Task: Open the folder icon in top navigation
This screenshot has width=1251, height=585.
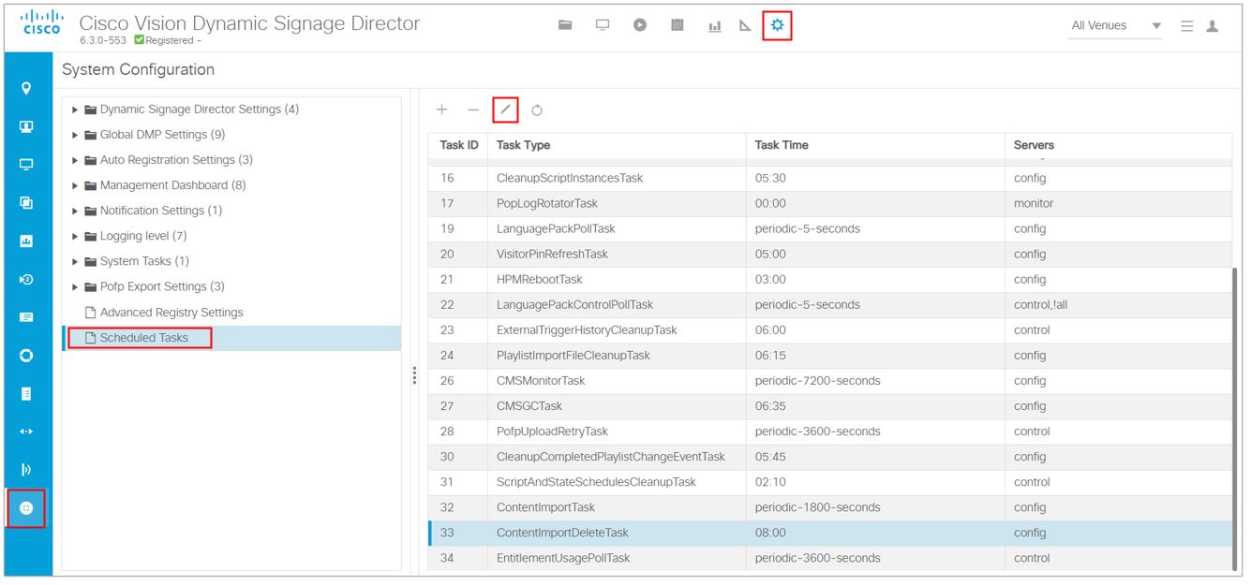Action: [565, 26]
